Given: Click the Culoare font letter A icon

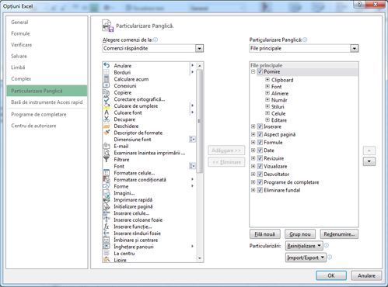Looking at the screenshot, I should (x=107, y=112).
